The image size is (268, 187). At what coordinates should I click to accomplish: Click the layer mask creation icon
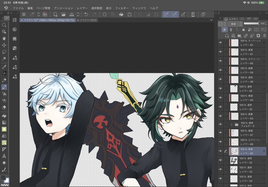click(258, 35)
